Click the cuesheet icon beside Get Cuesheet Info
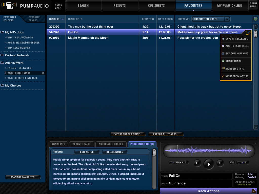 coord(223,53)
